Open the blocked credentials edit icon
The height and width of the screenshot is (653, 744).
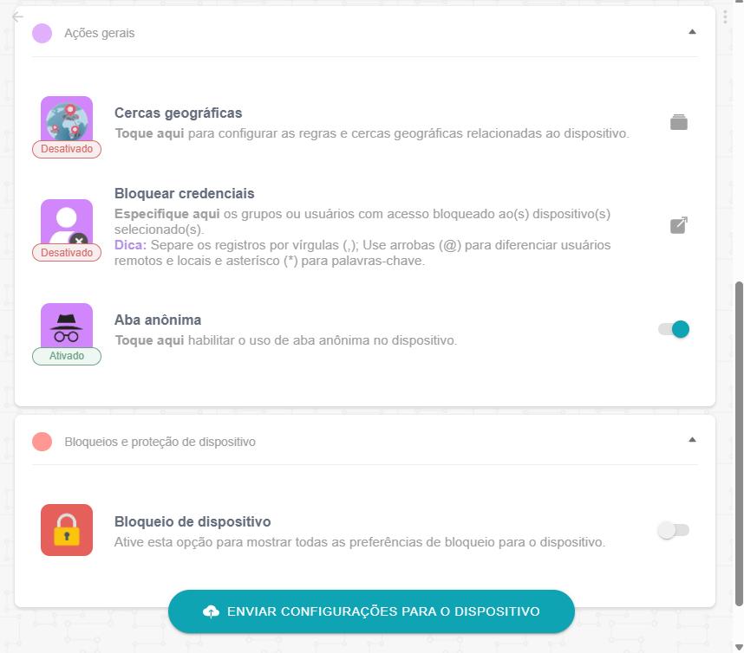[678, 225]
